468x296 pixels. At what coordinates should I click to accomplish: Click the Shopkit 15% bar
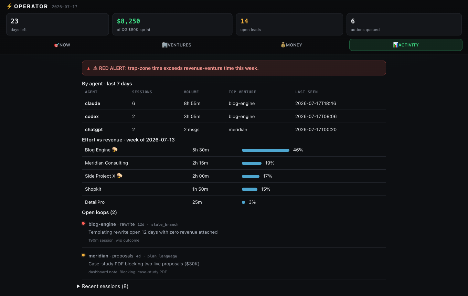[x=249, y=189]
